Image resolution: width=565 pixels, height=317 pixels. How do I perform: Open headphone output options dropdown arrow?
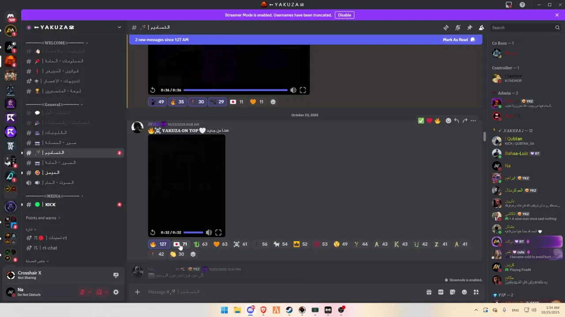[107, 292]
